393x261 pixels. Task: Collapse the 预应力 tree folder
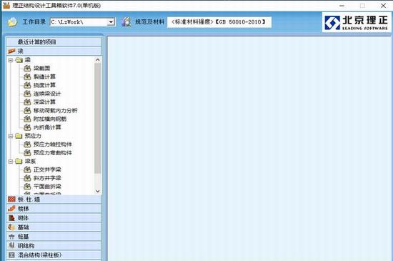point(11,136)
